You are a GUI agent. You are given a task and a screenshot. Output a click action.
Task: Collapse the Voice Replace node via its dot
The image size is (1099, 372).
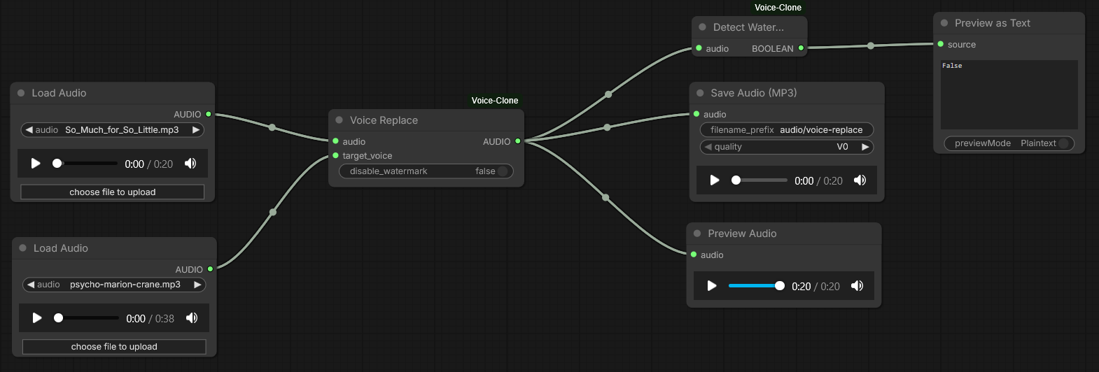[x=339, y=120]
